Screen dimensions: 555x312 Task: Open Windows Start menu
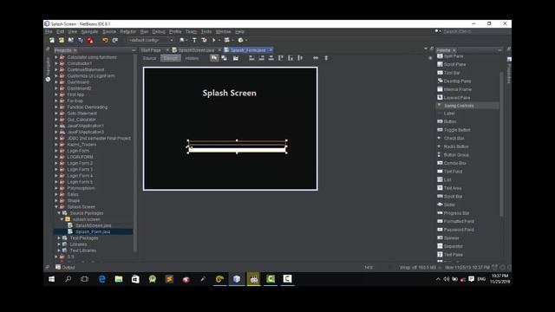tap(51, 279)
